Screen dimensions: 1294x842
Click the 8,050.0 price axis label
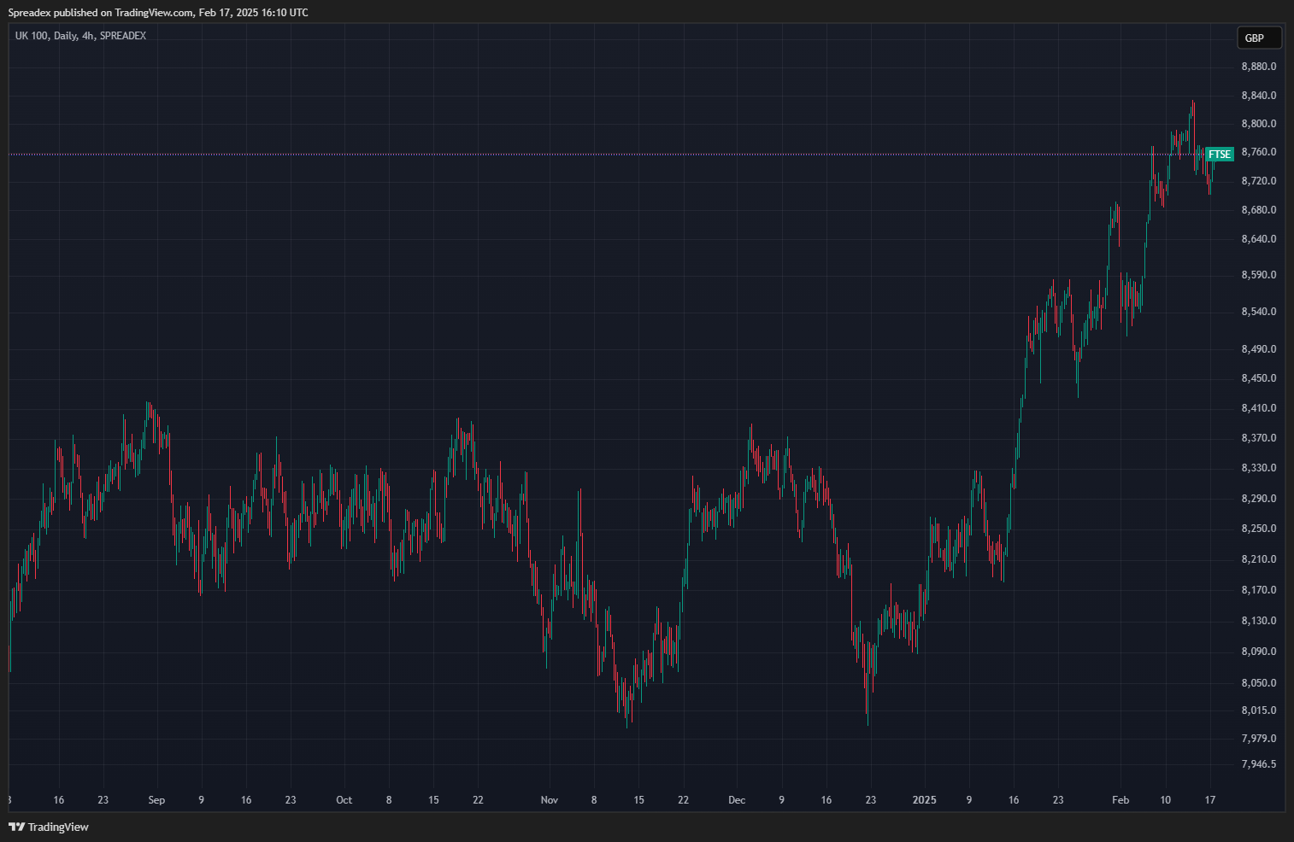pyautogui.click(x=1259, y=683)
